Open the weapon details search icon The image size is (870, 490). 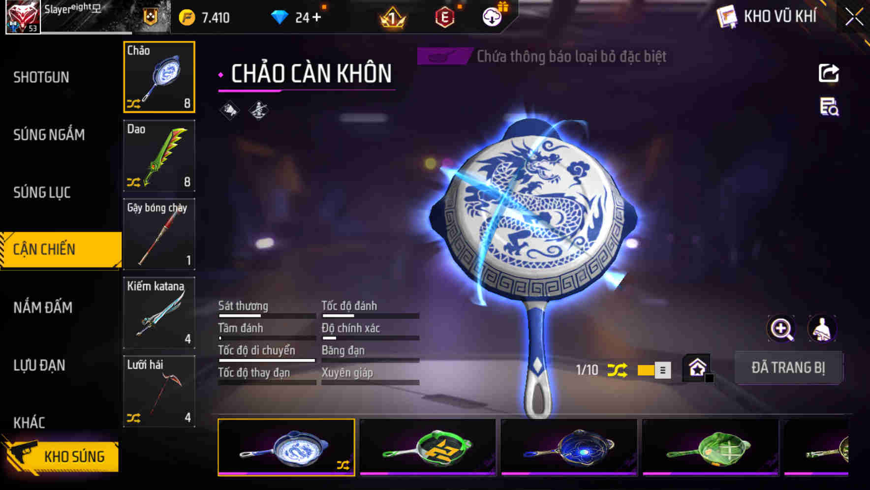coord(829,107)
